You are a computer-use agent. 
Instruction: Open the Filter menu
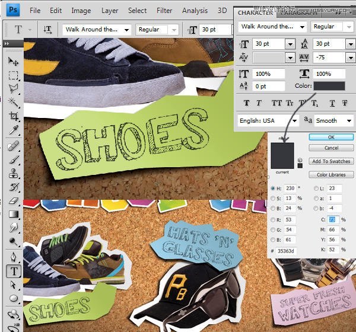[164, 11]
